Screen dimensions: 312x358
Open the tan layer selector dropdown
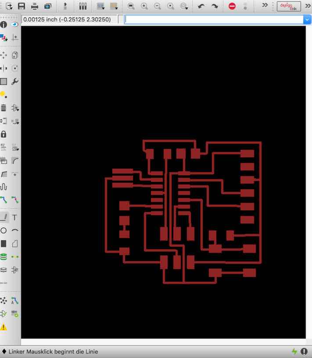click(x=114, y=6)
